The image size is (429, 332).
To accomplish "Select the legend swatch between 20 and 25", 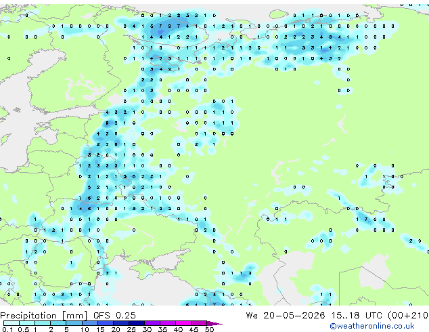I will pyautogui.click(x=121, y=323).
